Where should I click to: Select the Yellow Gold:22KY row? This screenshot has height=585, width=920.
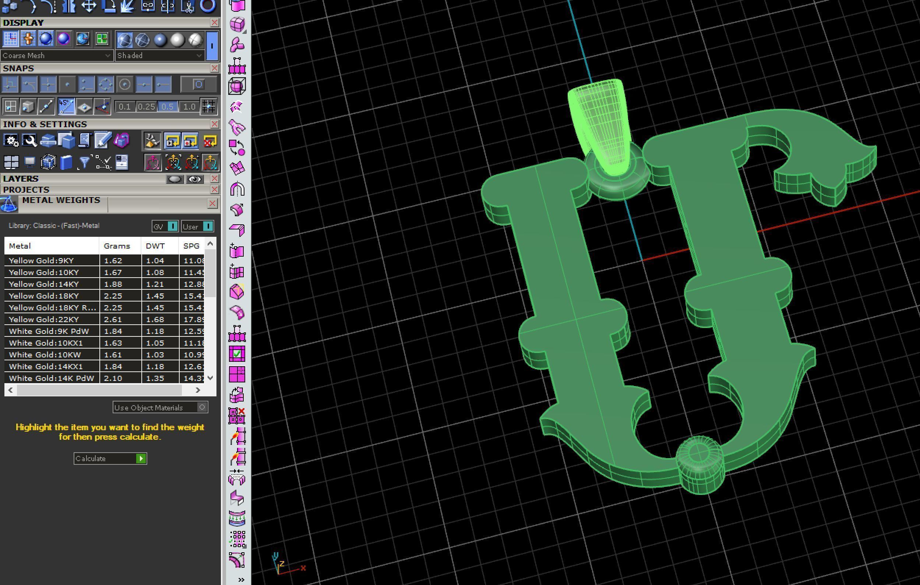click(x=104, y=320)
